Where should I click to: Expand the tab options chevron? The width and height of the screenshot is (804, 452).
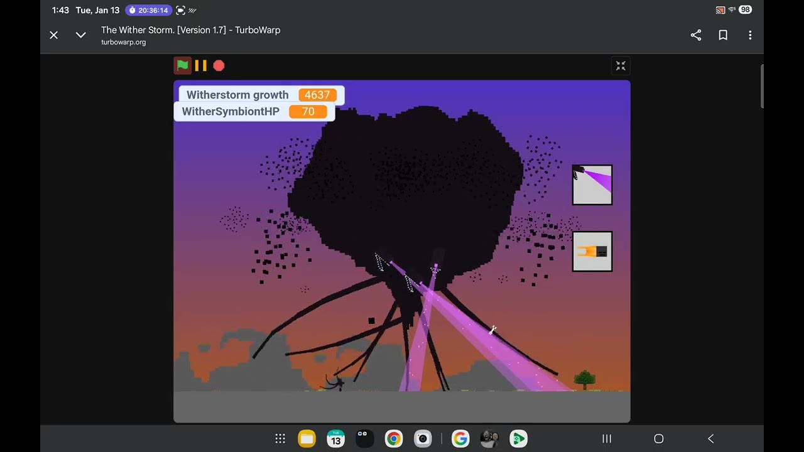[x=81, y=35]
